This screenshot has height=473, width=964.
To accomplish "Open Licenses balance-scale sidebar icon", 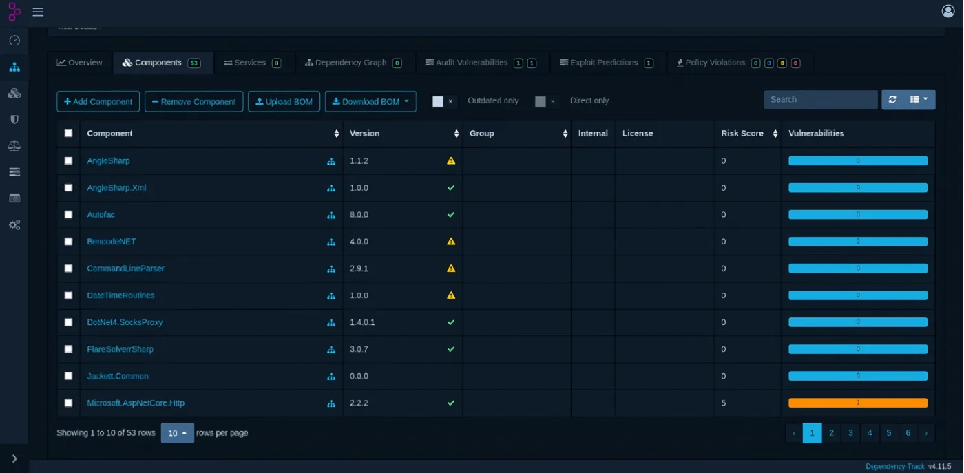I will point(14,146).
